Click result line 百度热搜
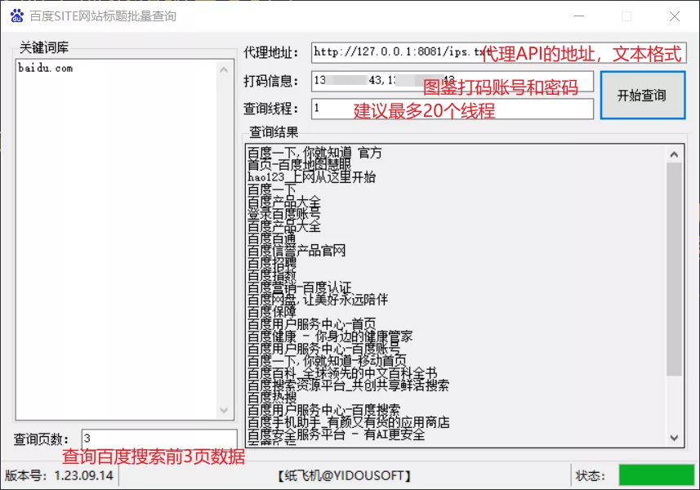The height and width of the screenshot is (490, 700). click(272, 397)
